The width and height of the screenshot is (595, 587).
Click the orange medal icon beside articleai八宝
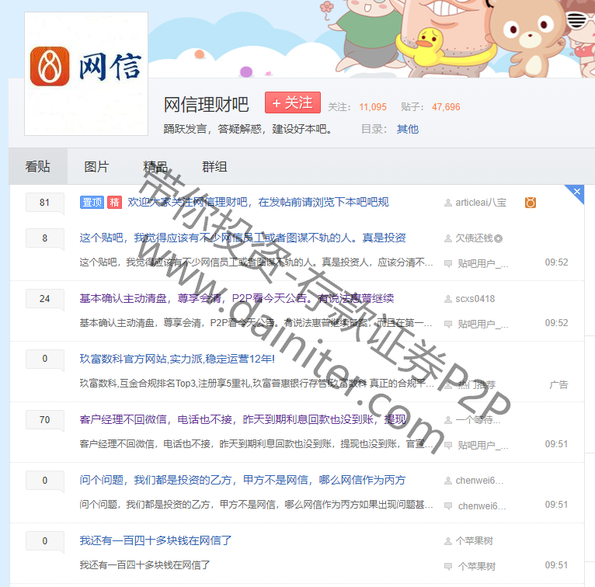[x=530, y=203]
